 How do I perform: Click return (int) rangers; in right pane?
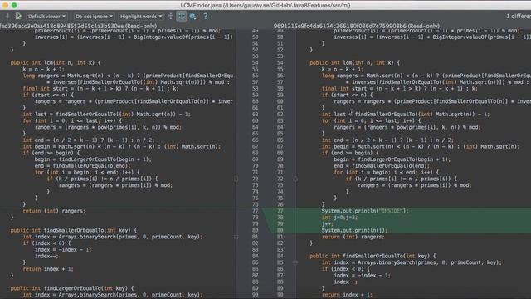point(353,237)
